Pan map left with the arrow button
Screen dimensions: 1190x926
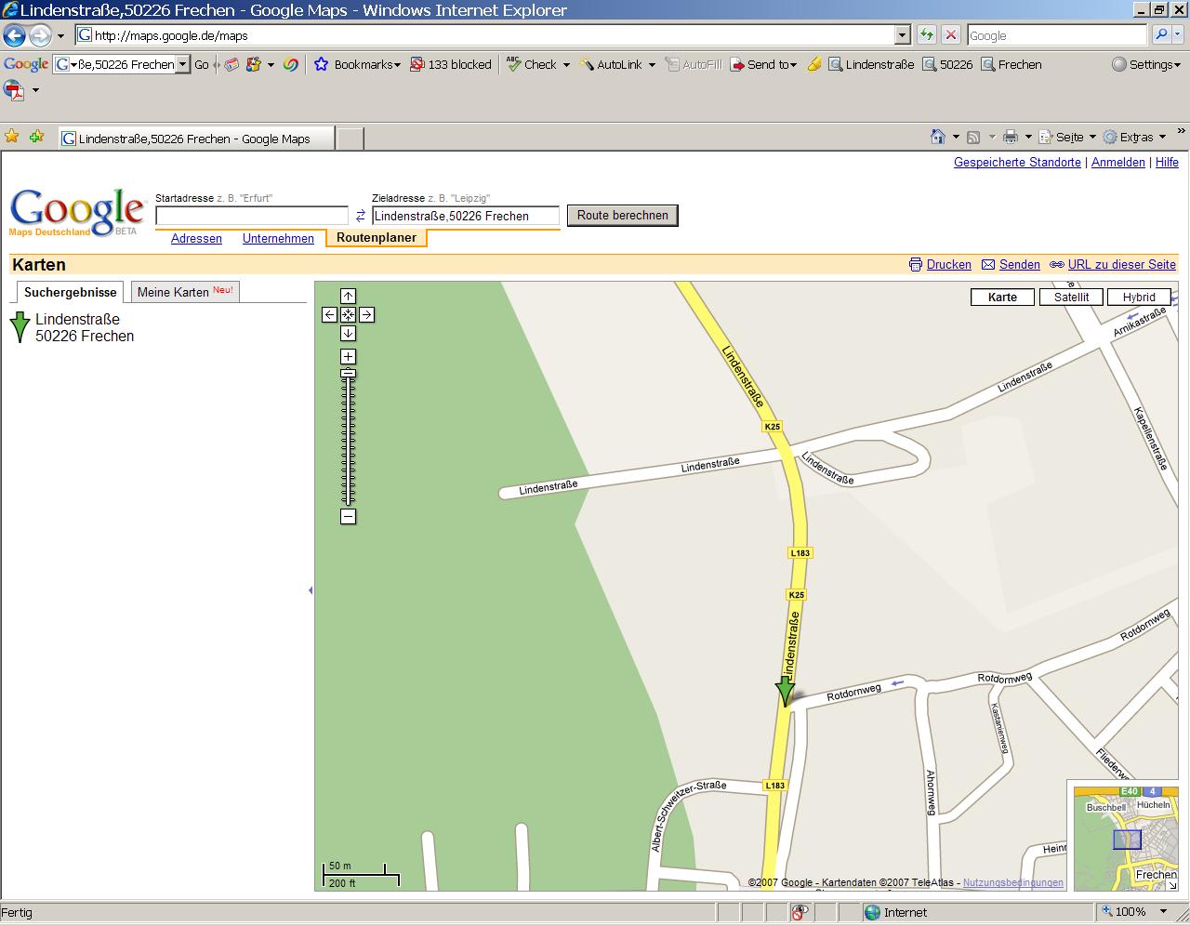coord(329,314)
